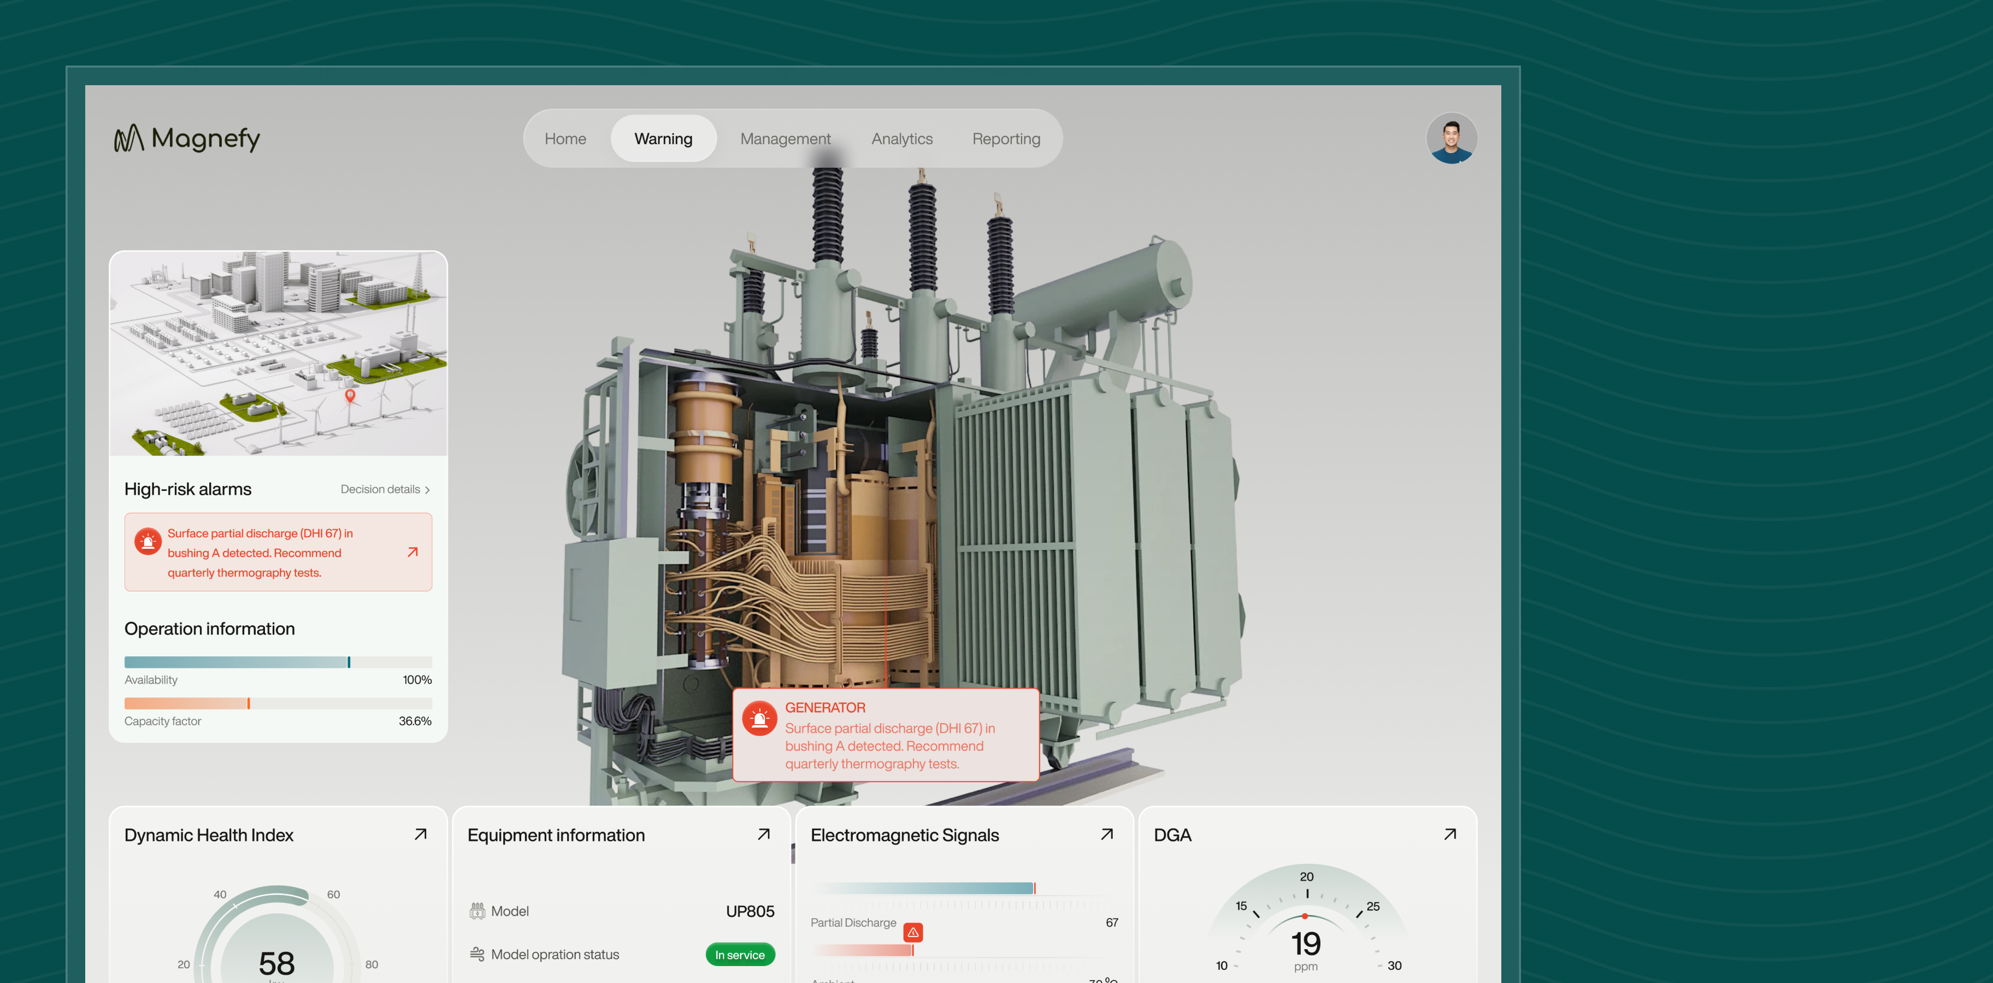This screenshot has width=1993, height=983.
Task: Open the high-risk alarm arrow link
Action: 412,552
